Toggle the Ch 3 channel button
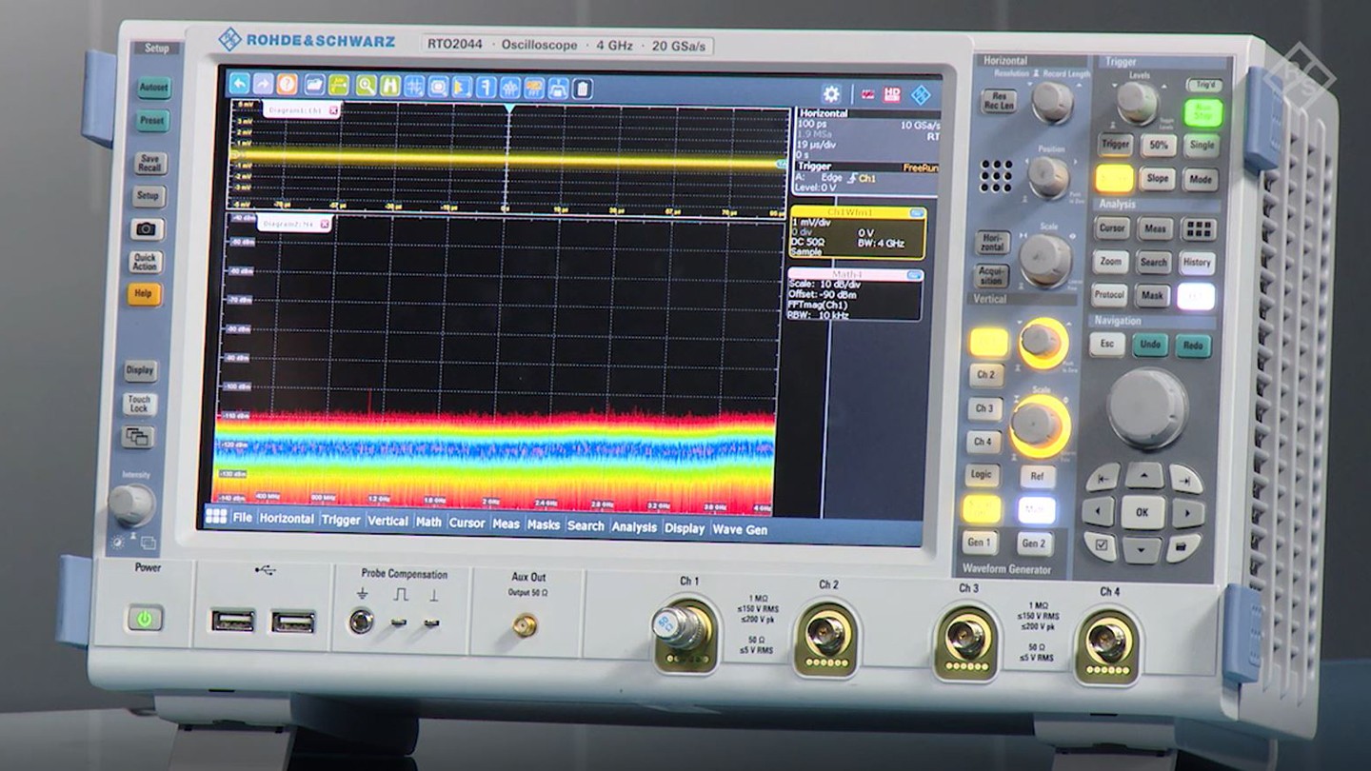Image resolution: width=1371 pixels, height=771 pixels. [x=984, y=408]
